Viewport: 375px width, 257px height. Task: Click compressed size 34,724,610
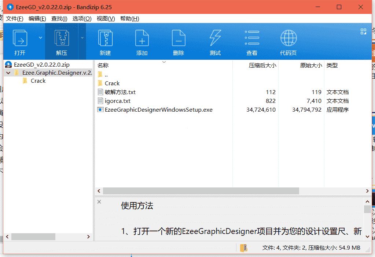tap(261, 110)
